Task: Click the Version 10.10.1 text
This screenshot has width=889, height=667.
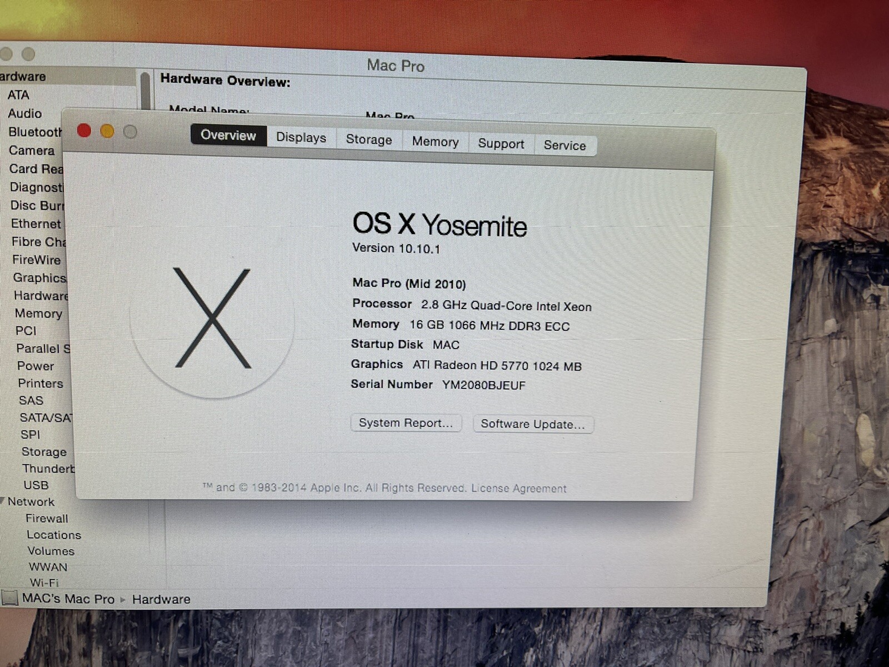Action: (x=396, y=248)
